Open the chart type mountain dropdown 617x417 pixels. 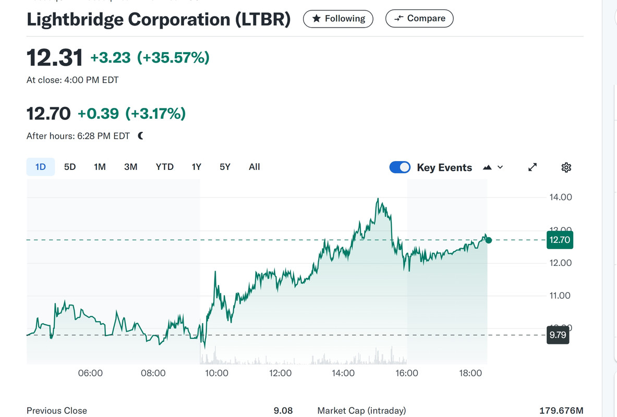point(493,167)
